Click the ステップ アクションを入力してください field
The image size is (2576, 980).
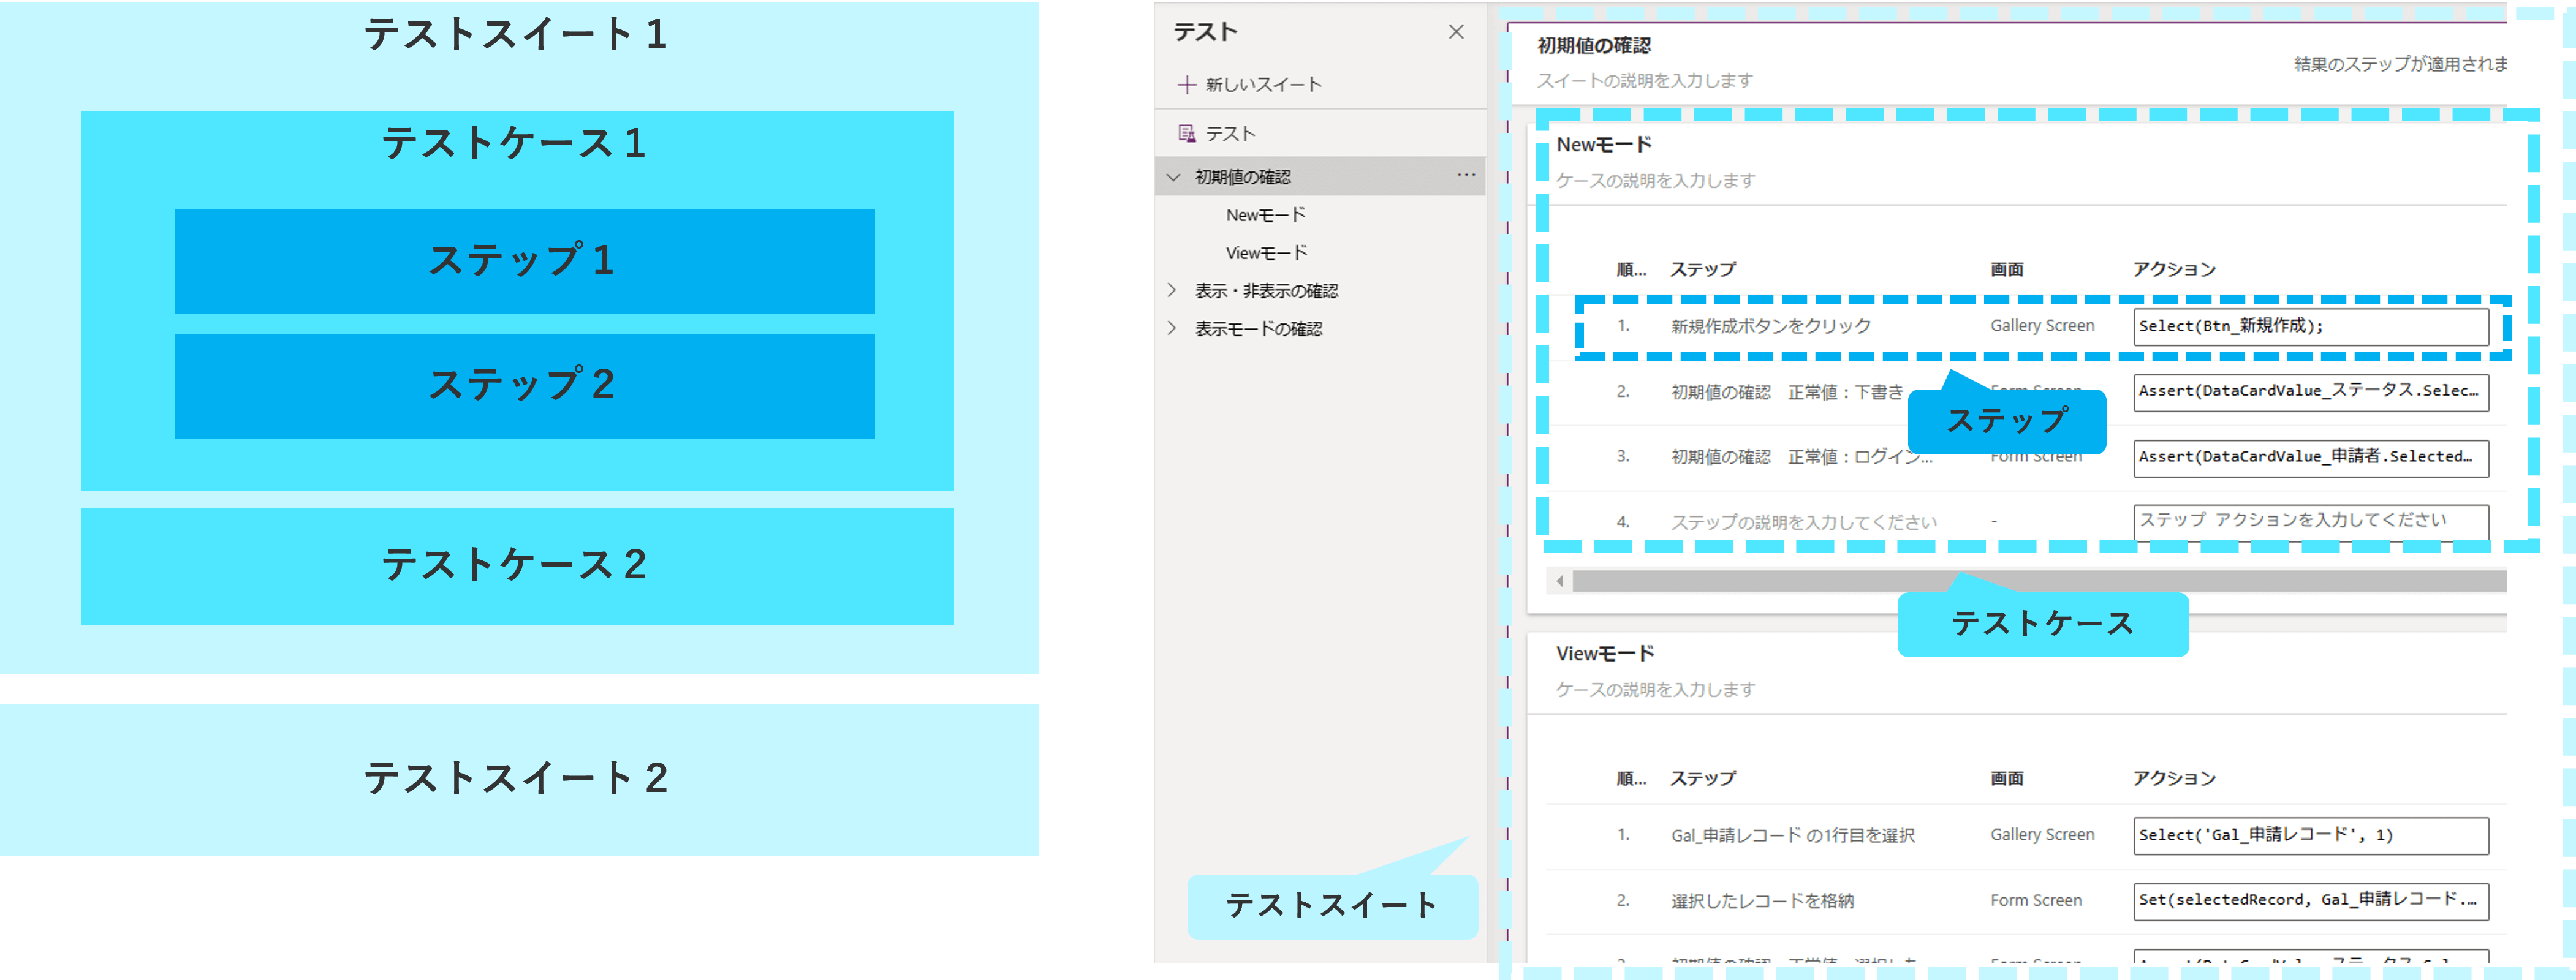pyautogui.click(x=2310, y=522)
